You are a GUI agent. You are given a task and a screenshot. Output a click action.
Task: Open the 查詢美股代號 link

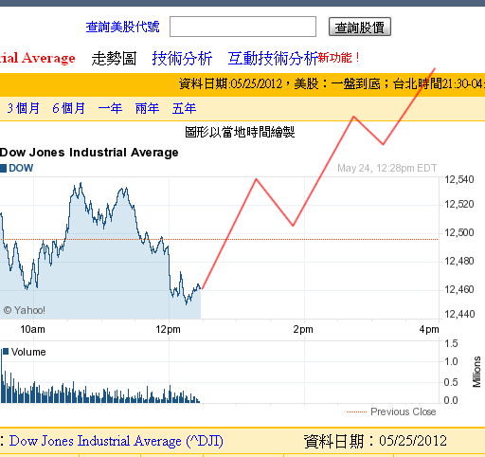click(x=123, y=27)
